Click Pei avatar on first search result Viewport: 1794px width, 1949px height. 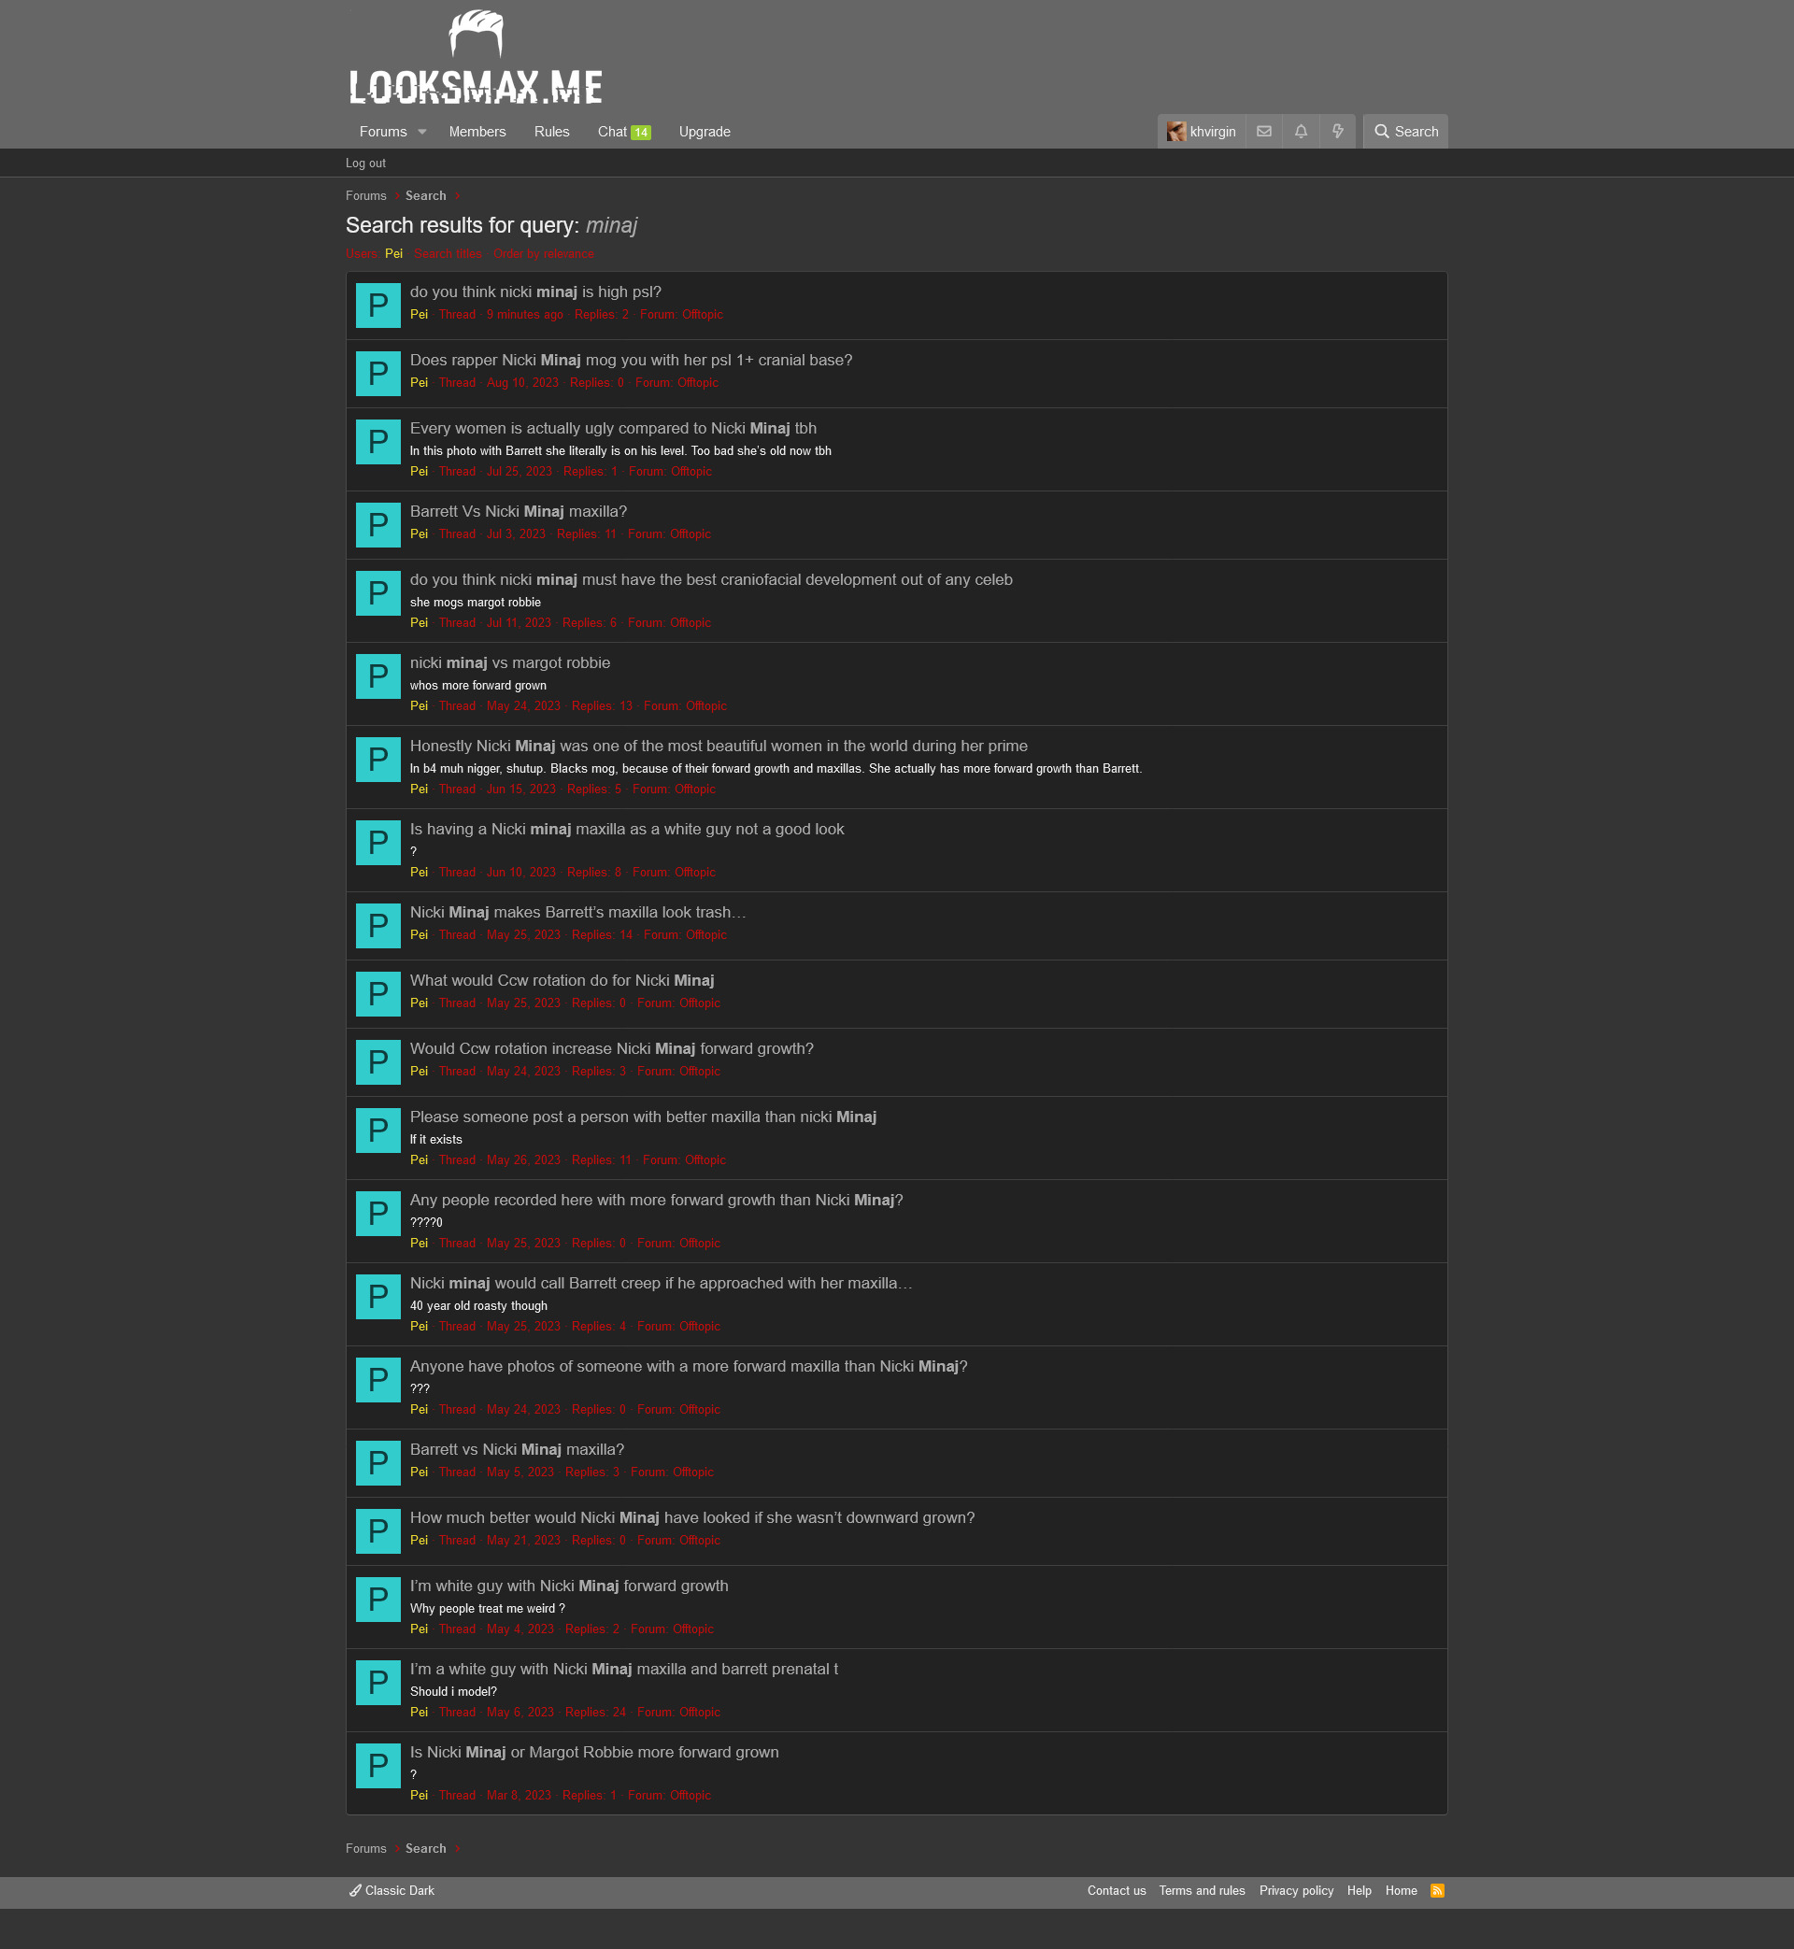click(x=378, y=306)
